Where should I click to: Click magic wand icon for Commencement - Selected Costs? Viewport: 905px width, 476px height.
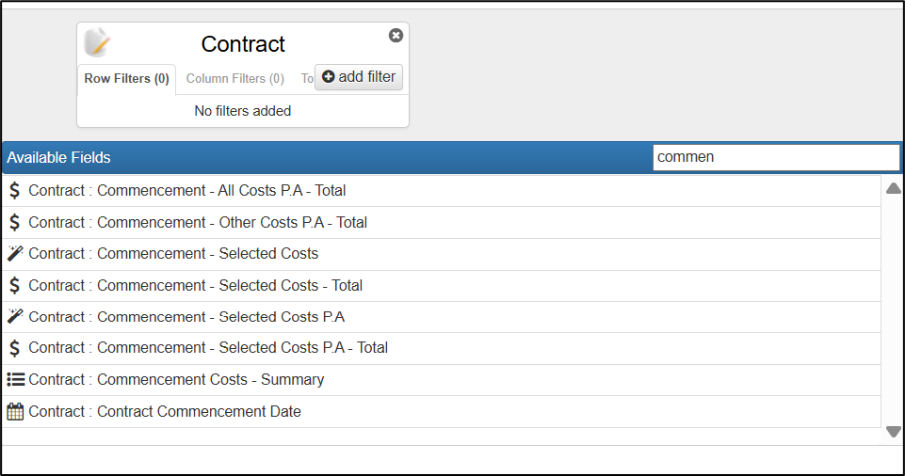point(15,254)
